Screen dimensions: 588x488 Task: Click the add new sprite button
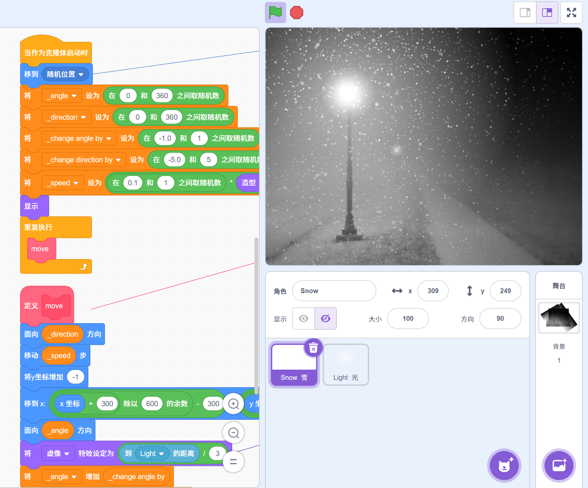click(504, 466)
